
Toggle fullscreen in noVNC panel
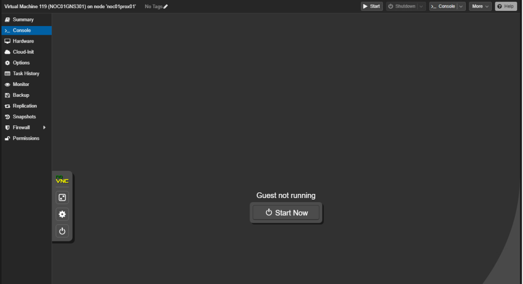point(62,198)
